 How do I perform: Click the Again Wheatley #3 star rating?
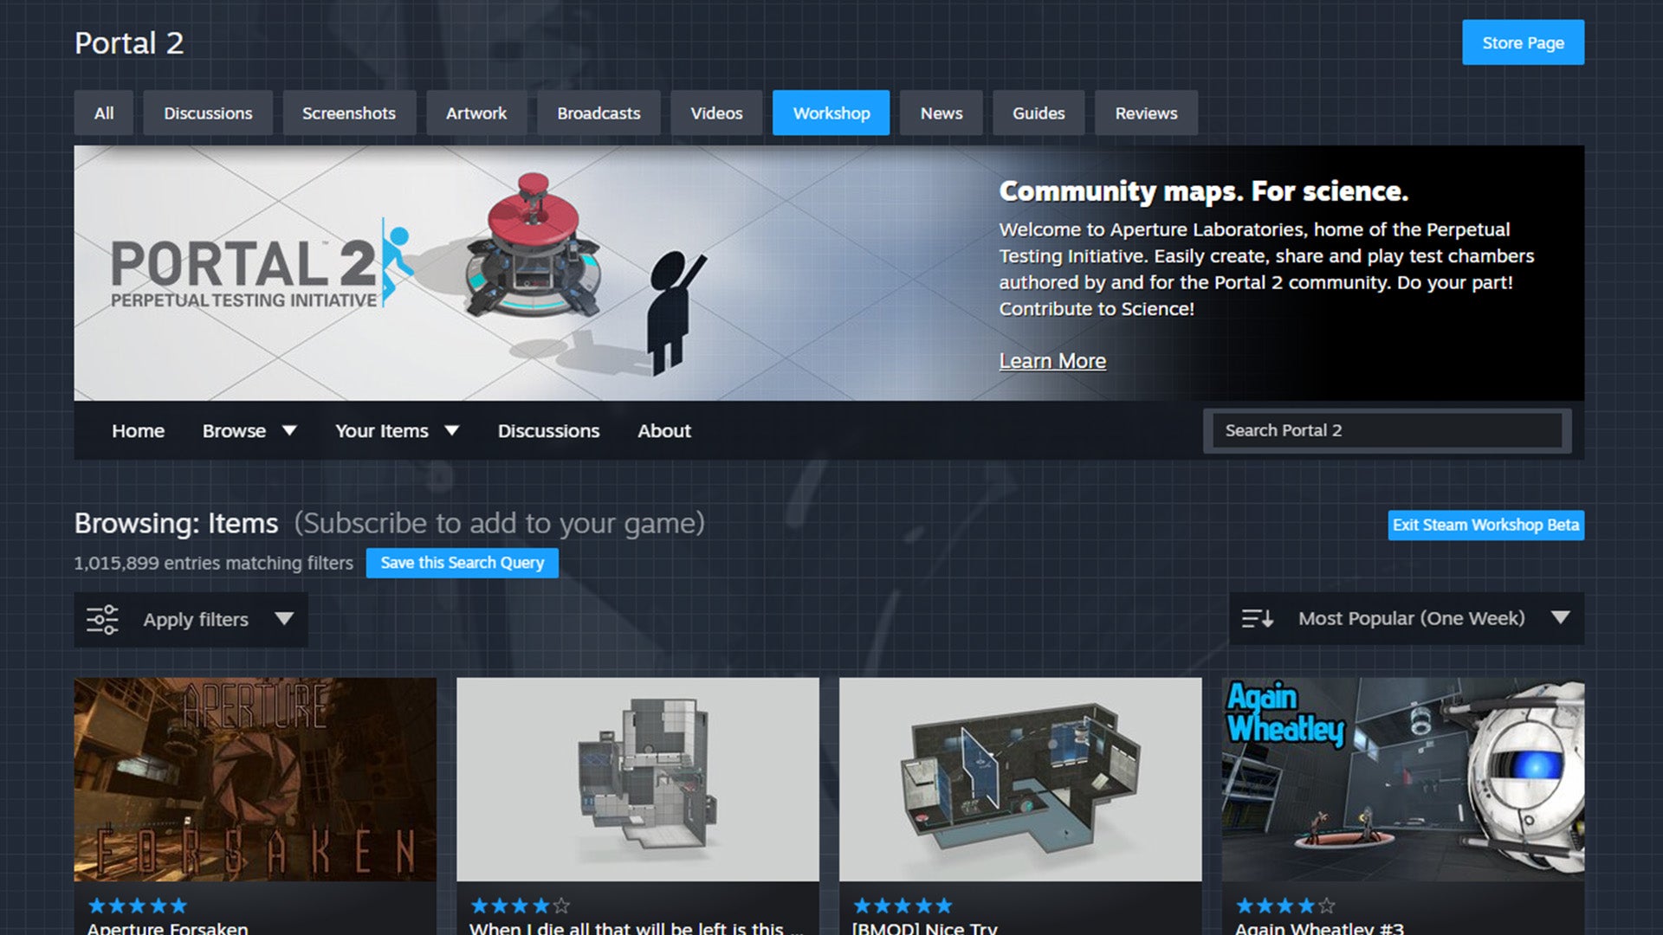click(x=1285, y=906)
